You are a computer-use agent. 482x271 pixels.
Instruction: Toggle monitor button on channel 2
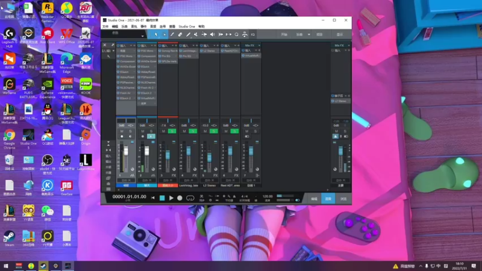(151, 137)
